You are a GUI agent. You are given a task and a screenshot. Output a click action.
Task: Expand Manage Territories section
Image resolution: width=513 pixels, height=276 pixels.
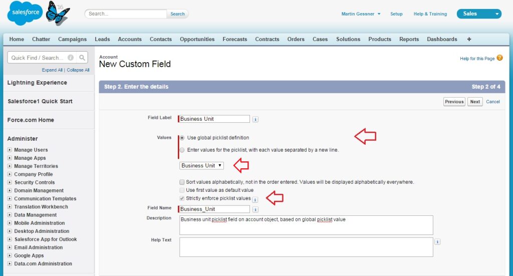coord(10,166)
